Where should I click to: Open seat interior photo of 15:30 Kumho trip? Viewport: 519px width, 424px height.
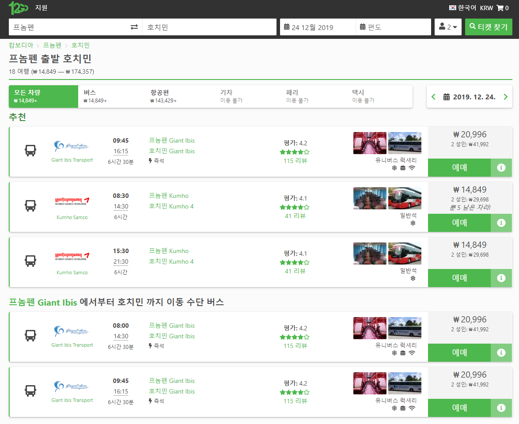click(x=370, y=254)
